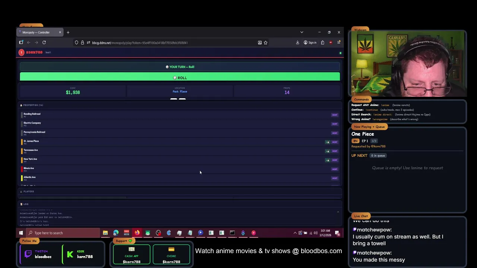Viewport: 477px width, 268px height.
Task: Click the $1,938 cash value
Action: click(73, 92)
